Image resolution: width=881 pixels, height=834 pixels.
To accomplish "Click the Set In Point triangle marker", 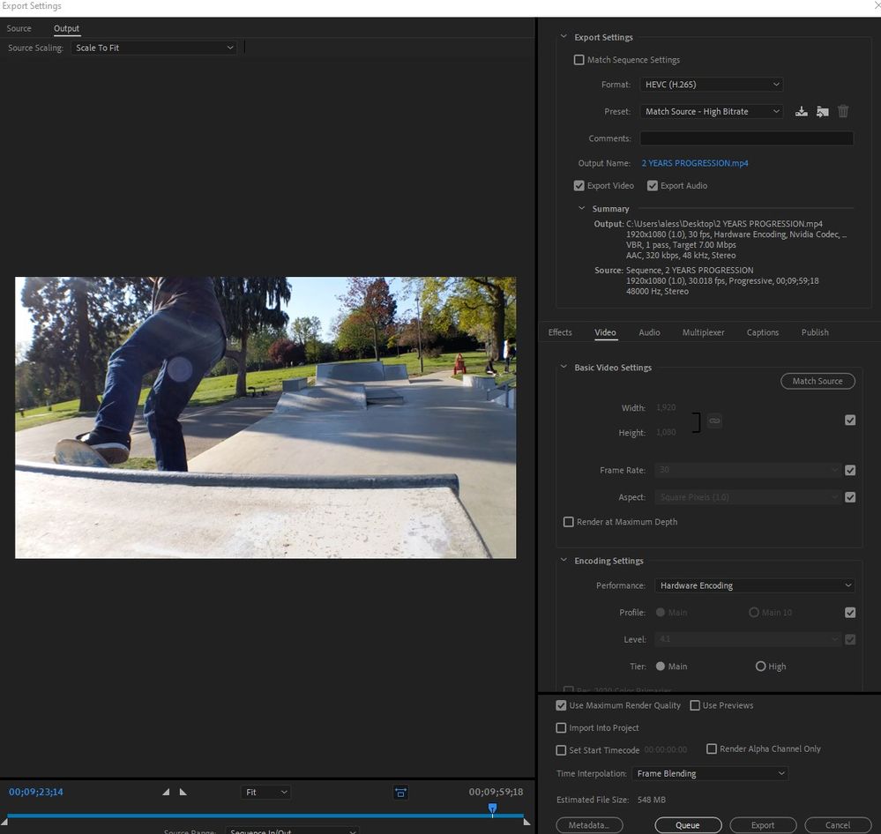I will point(166,792).
